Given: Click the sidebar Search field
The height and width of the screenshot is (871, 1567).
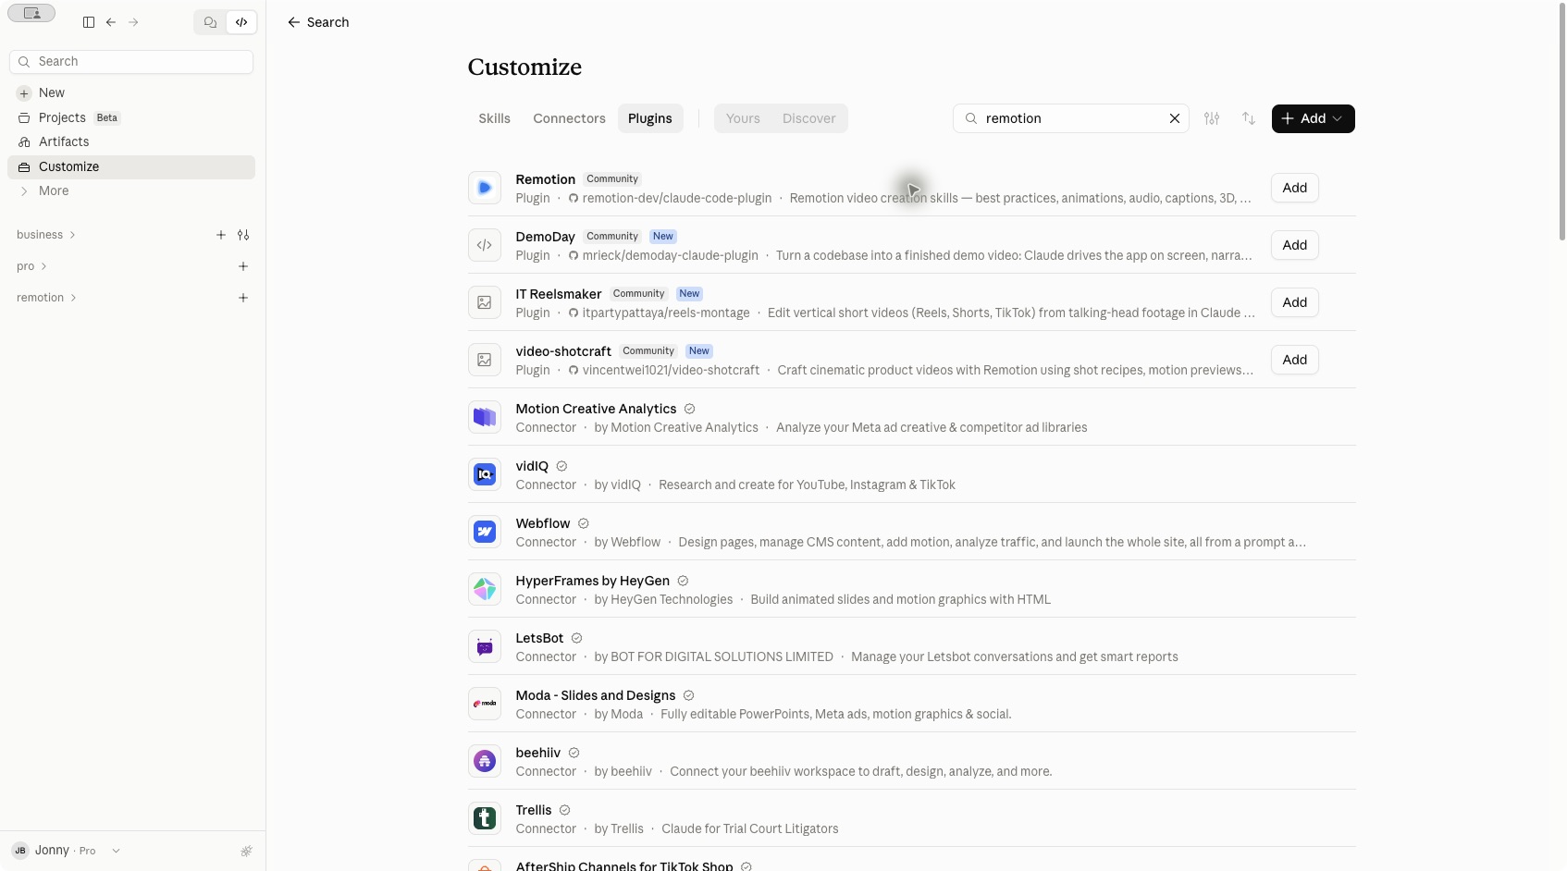Looking at the screenshot, I should pyautogui.click(x=131, y=61).
